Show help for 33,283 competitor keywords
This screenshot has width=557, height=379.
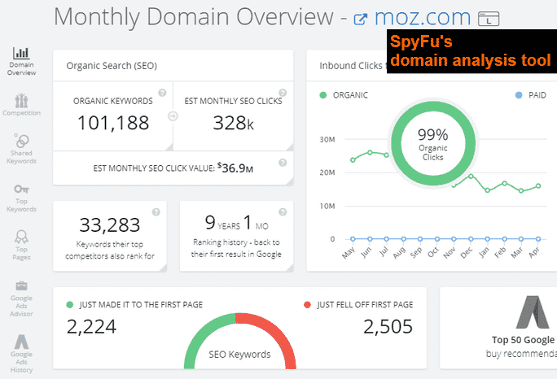156,211
